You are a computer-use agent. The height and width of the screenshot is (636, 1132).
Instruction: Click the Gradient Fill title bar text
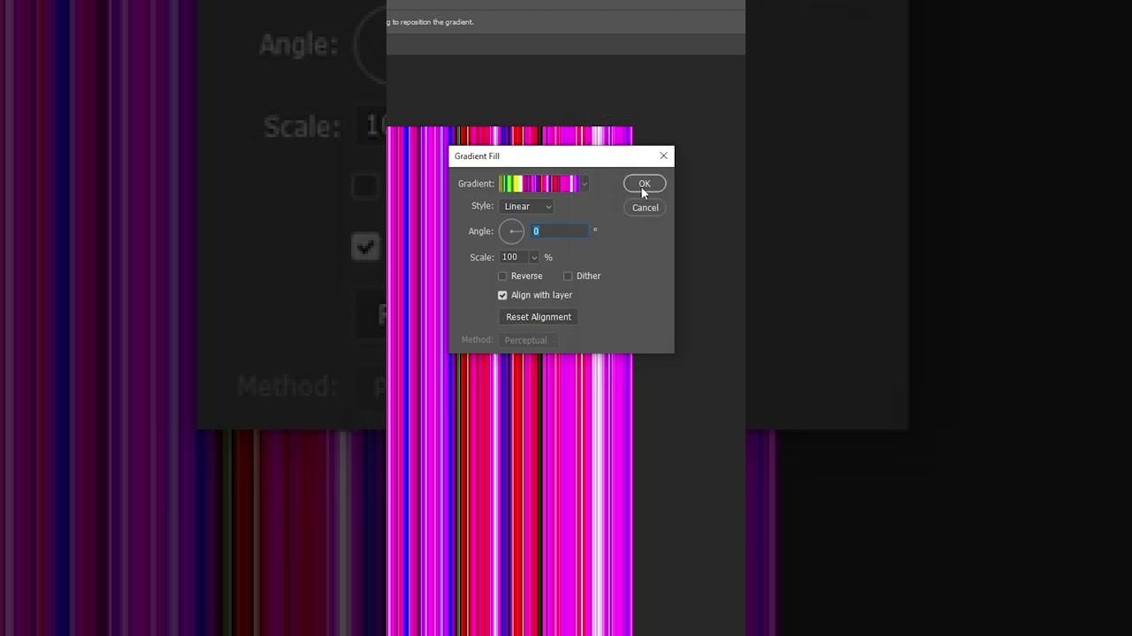click(477, 156)
